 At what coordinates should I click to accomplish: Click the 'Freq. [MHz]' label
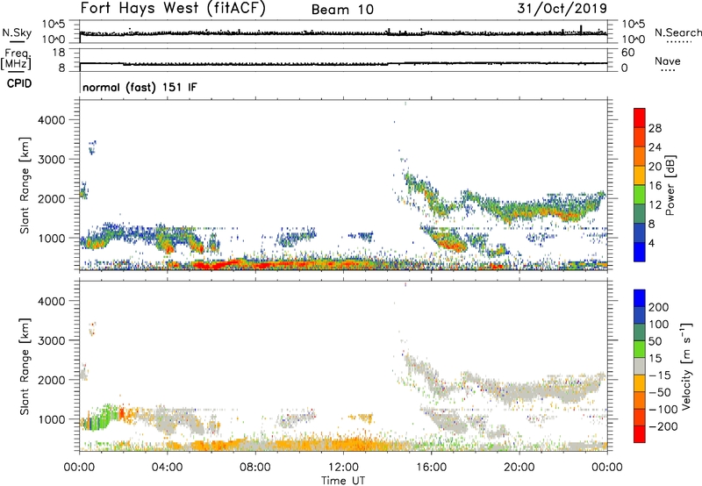(17, 60)
